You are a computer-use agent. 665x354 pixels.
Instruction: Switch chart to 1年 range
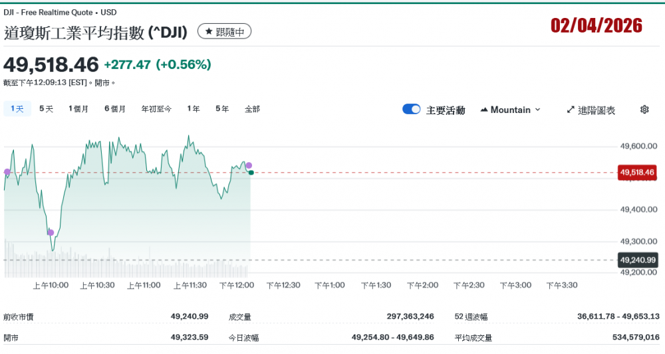pyautogui.click(x=194, y=109)
